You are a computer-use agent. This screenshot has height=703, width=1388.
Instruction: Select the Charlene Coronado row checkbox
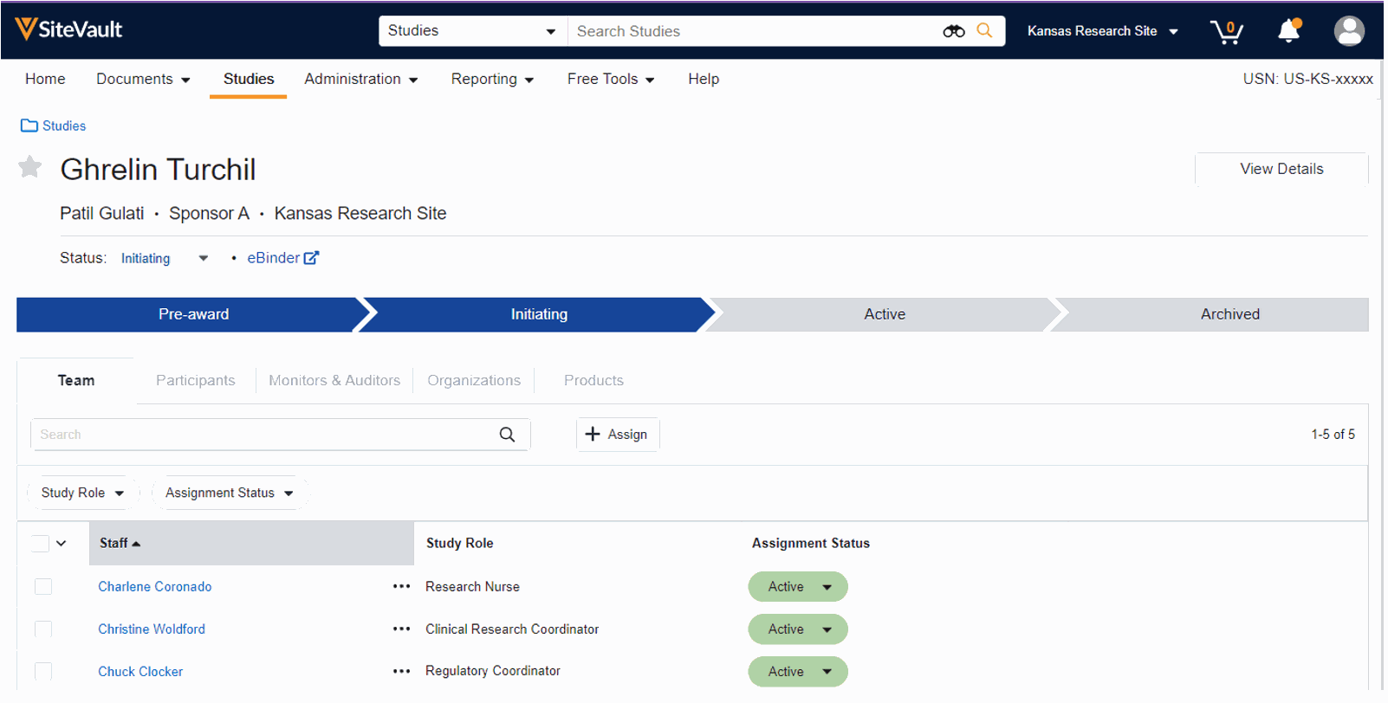coord(43,587)
